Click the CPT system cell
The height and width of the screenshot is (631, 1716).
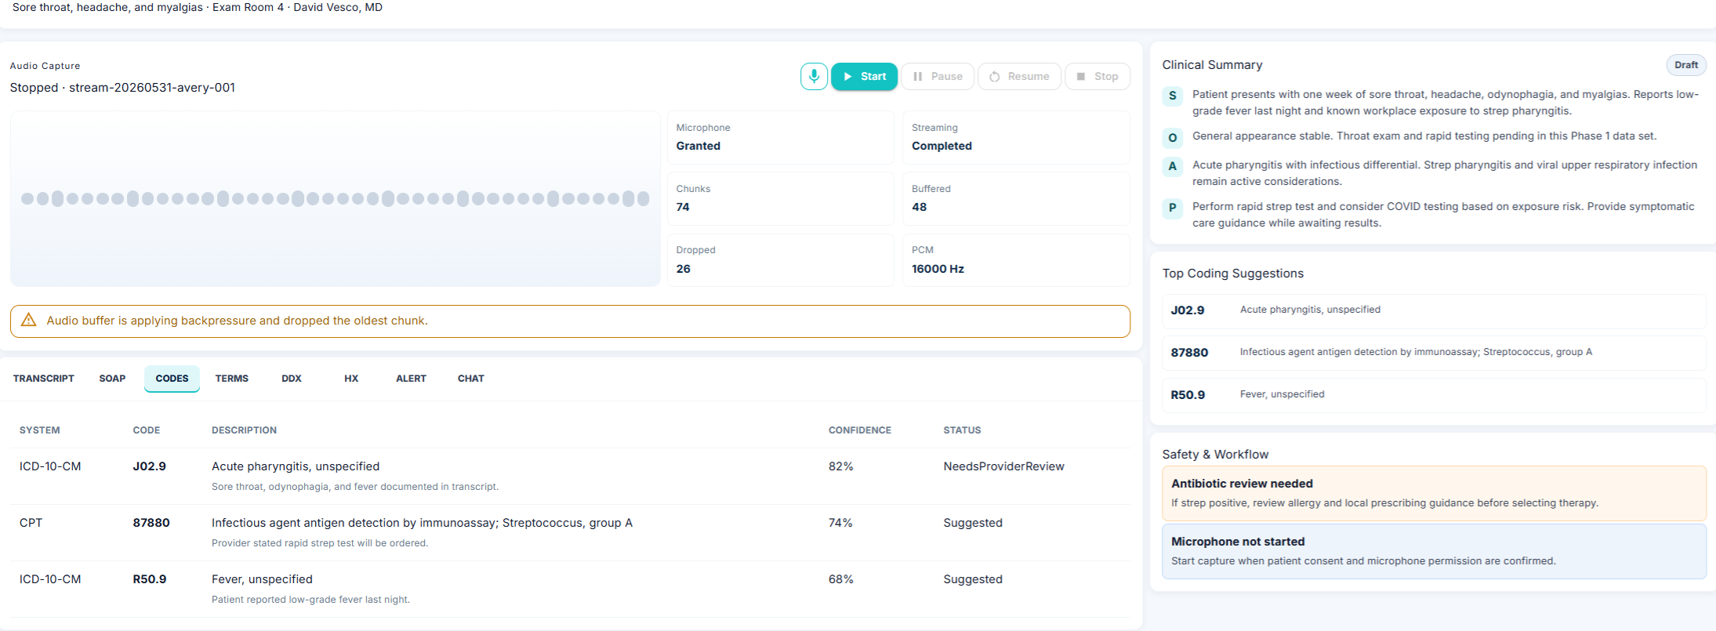point(31,523)
